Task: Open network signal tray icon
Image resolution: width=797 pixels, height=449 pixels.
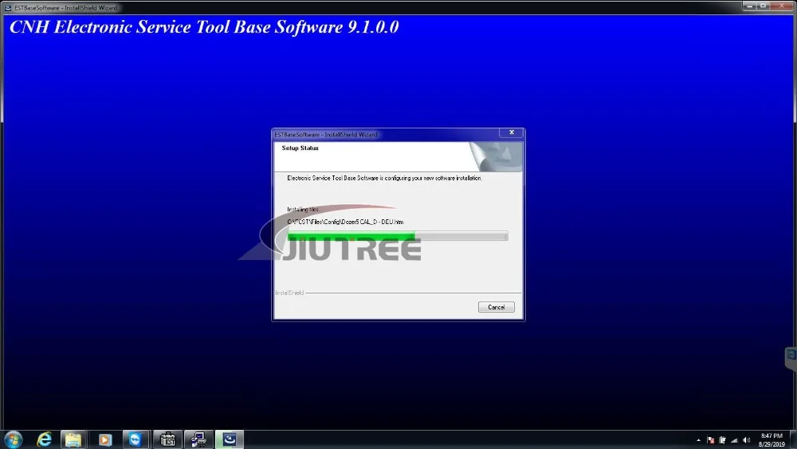Action: click(x=735, y=440)
